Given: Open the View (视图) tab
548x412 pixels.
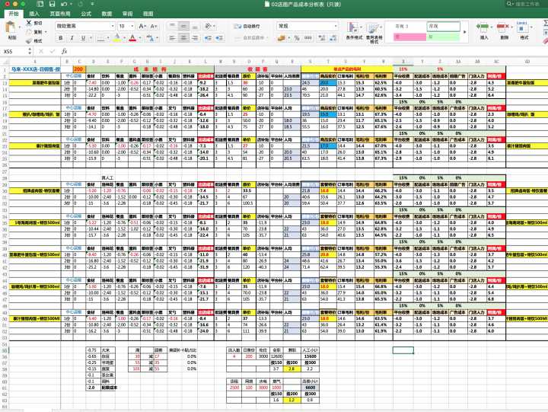Looking at the screenshot, I should 148,14.
